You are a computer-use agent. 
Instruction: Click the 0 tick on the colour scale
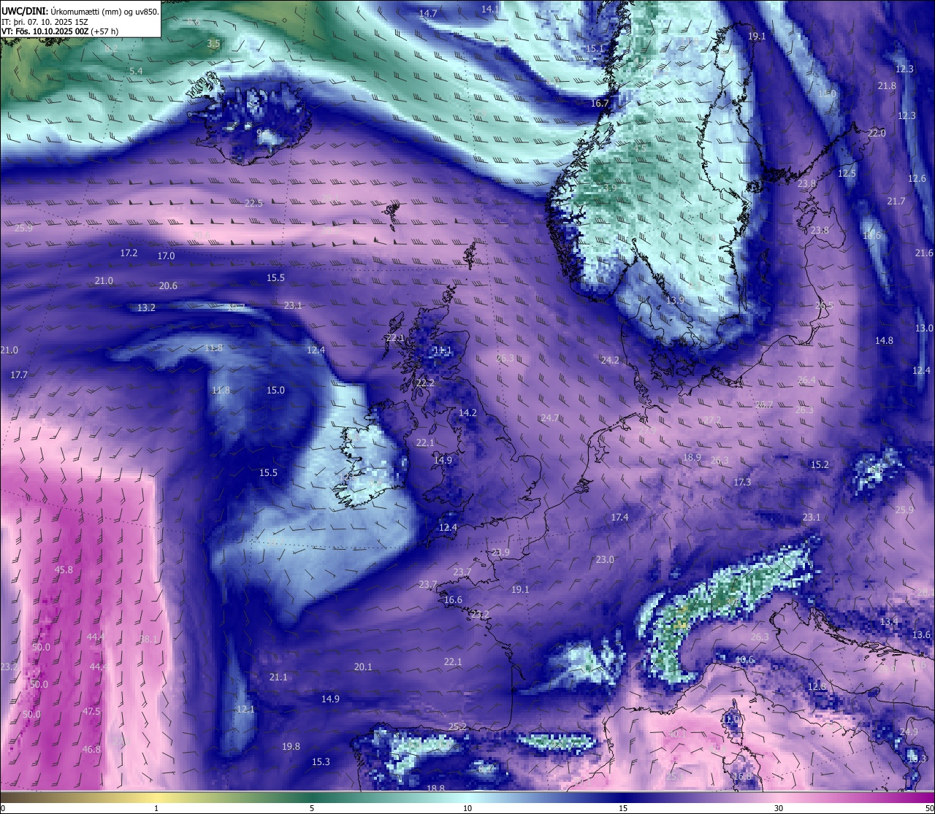[x=2, y=808]
